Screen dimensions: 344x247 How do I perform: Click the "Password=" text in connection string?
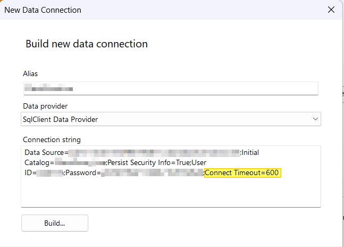83,172
